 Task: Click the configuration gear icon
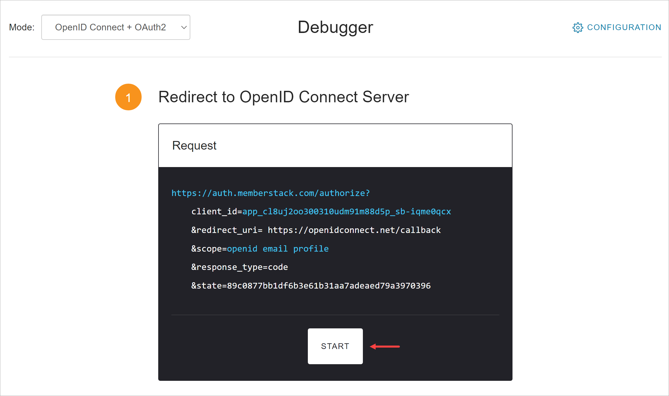[578, 28]
